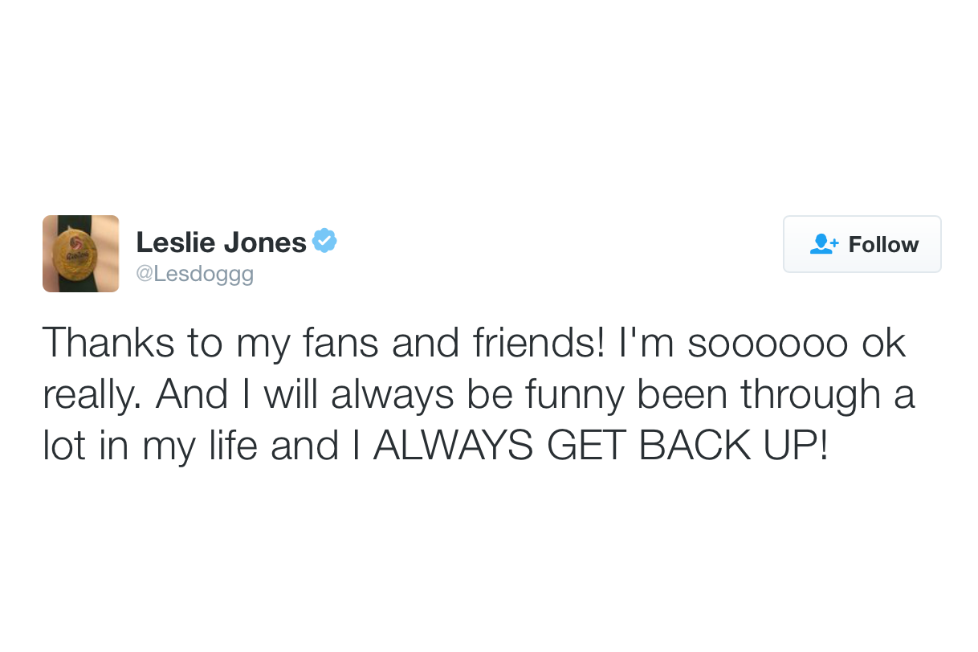Click the word "fans" in the tweet
Viewport: 978px width, 652px height.
[x=341, y=343]
